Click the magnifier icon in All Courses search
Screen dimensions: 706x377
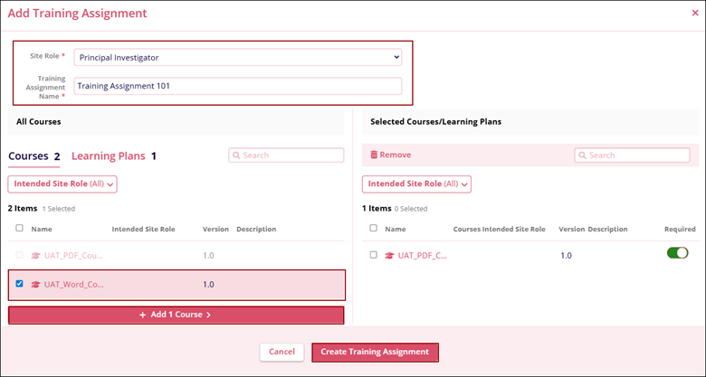[x=237, y=156]
